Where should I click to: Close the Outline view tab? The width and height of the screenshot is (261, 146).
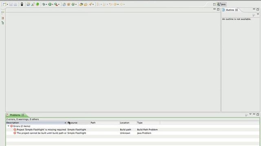click(x=237, y=10)
